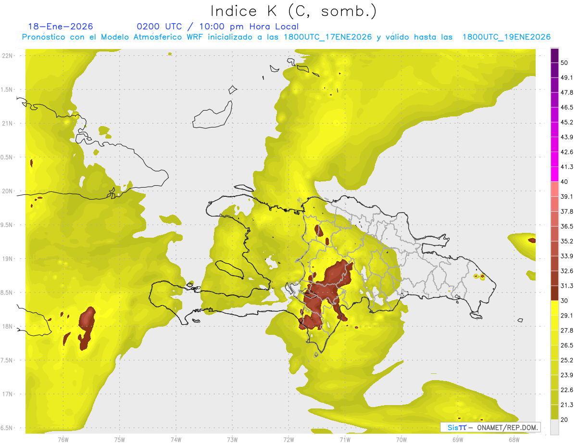The height and width of the screenshot is (446, 577).
Task: Click the 'ONAMET/REP.DOM.' credit label
Action: (x=507, y=427)
